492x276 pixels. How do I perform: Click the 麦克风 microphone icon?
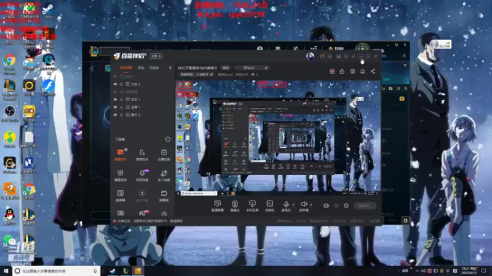pos(286,205)
